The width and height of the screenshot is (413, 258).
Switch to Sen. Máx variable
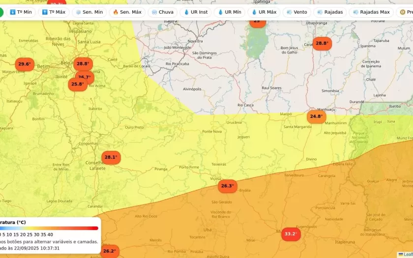pyautogui.click(x=127, y=12)
